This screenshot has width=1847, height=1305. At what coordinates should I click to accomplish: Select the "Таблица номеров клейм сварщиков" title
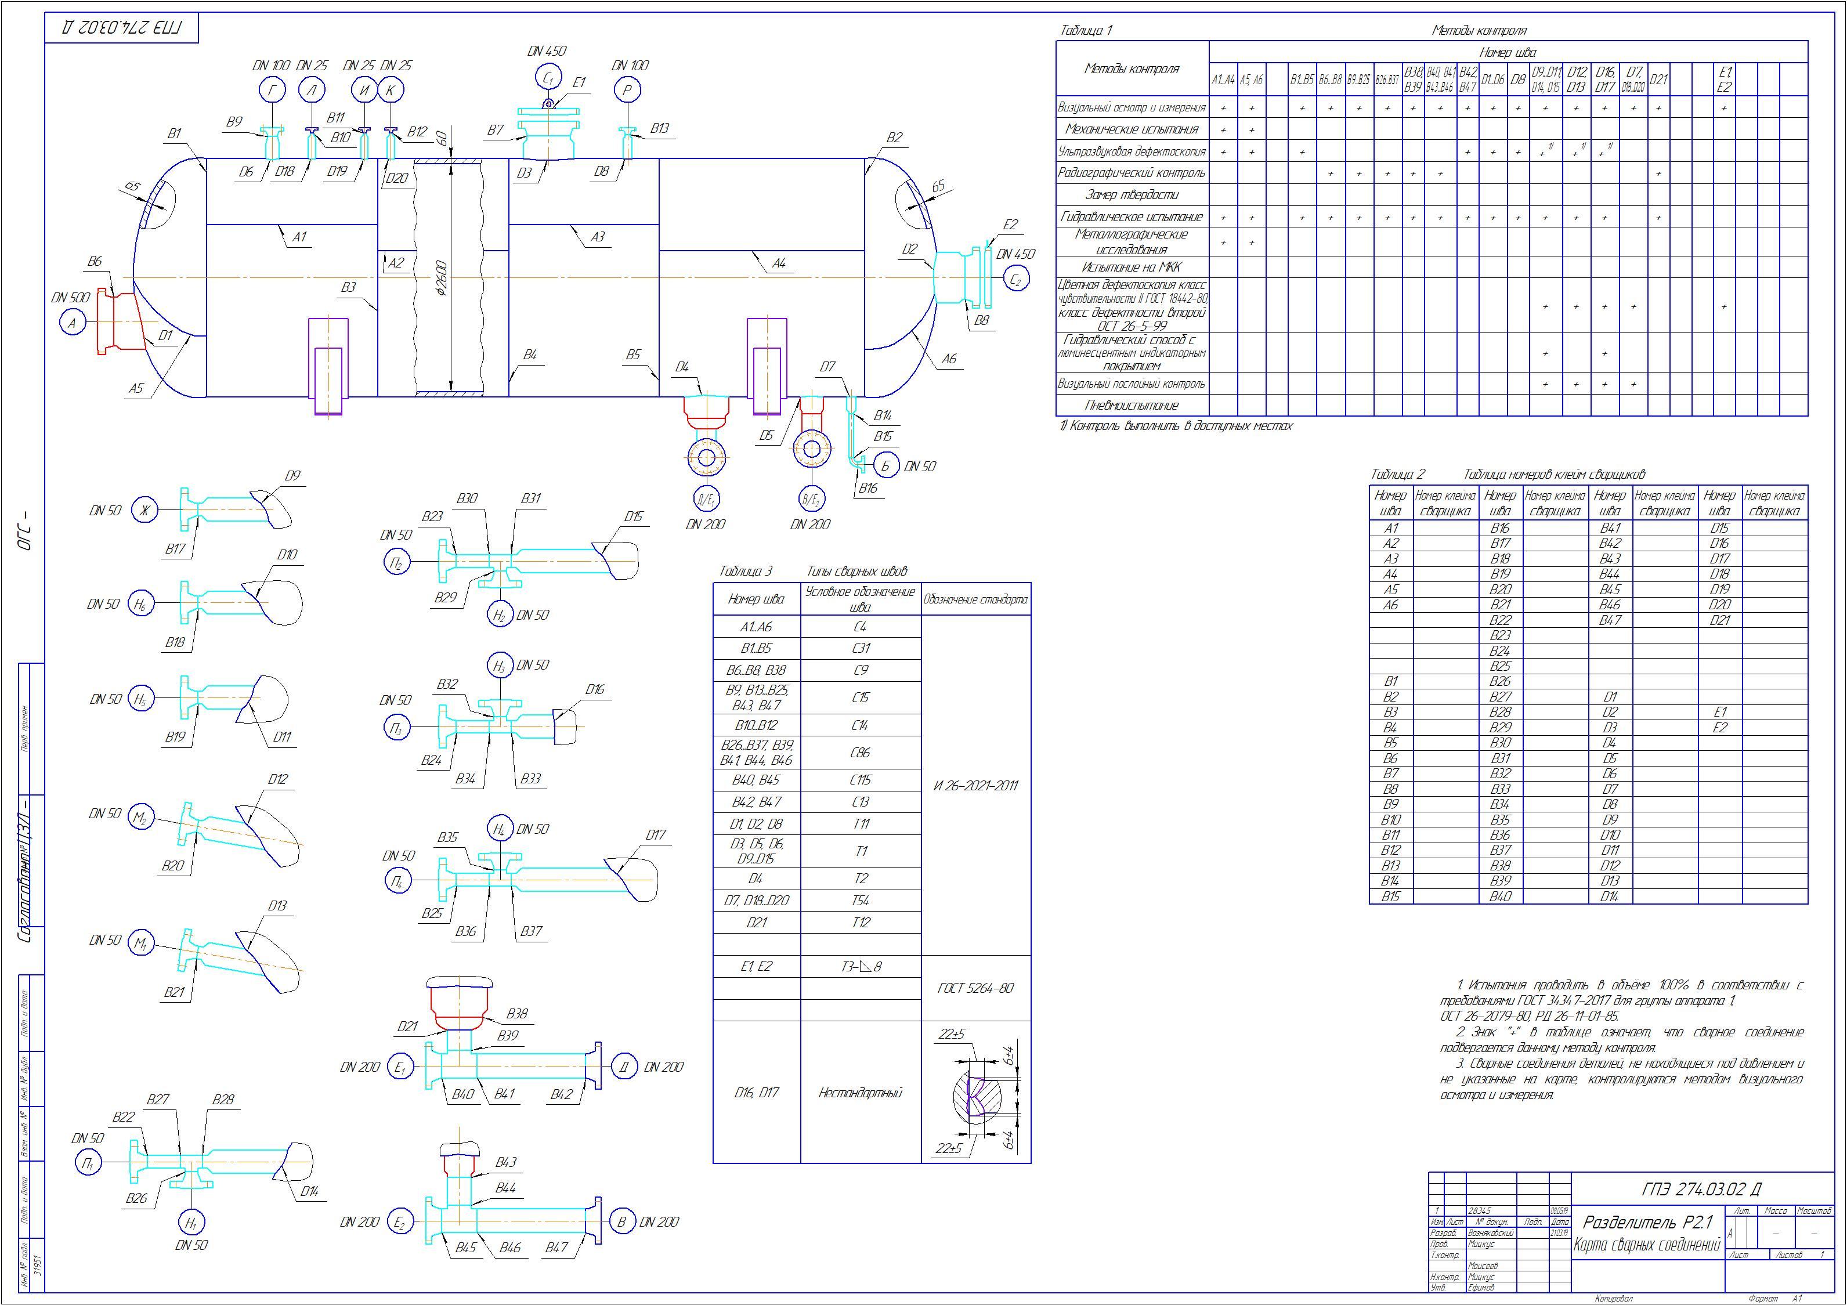point(1554,475)
